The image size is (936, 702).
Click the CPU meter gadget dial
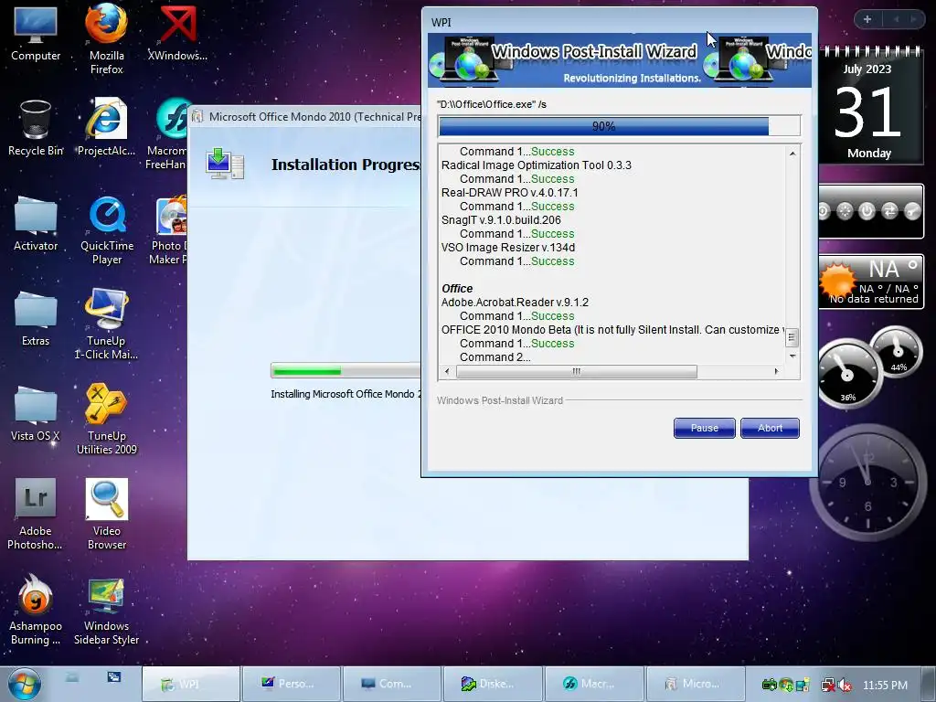point(847,375)
